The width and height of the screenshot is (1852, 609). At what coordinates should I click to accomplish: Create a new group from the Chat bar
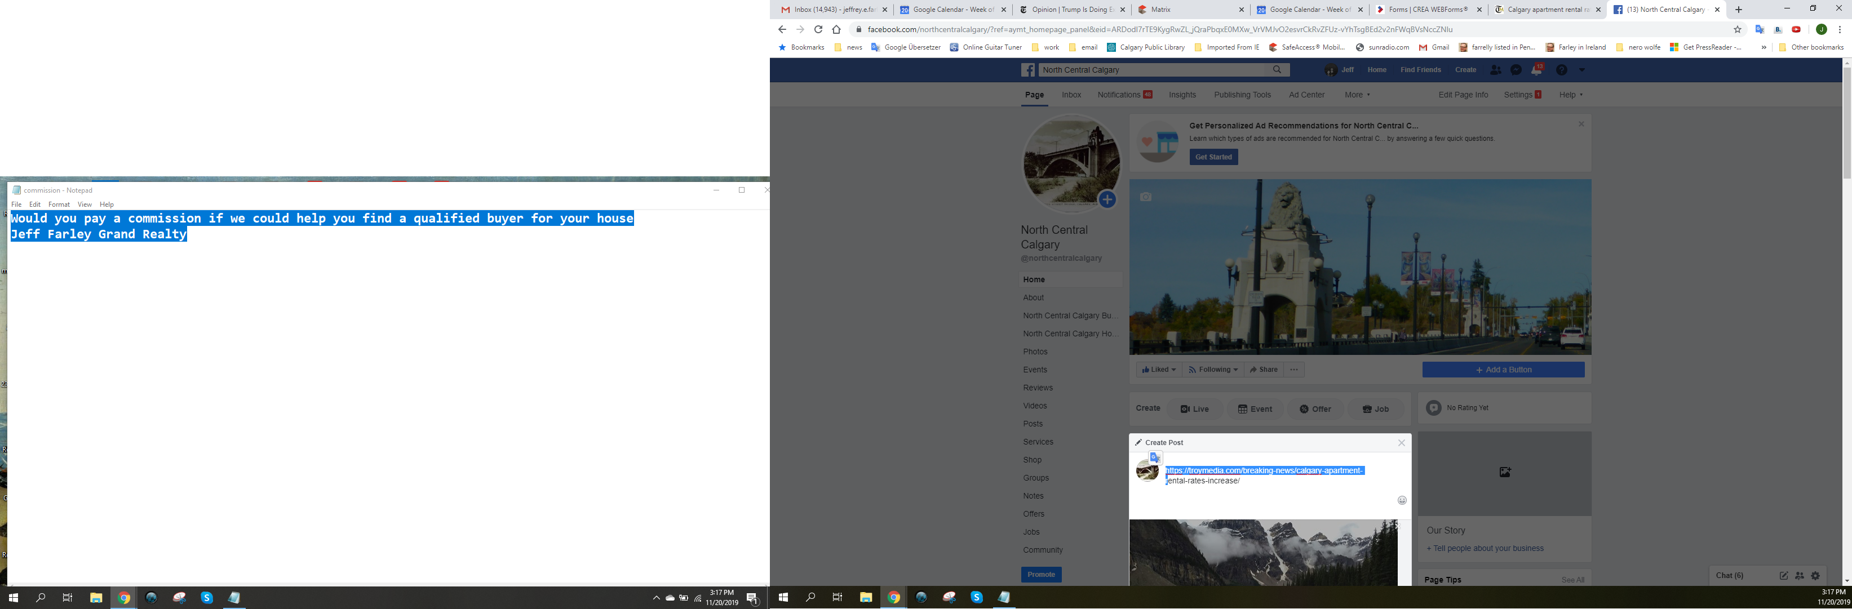(1800, 575)
